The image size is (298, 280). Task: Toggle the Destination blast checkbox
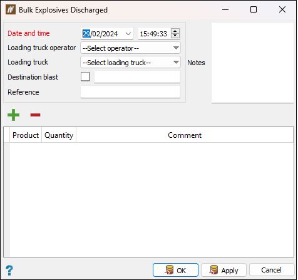[85, 76]
